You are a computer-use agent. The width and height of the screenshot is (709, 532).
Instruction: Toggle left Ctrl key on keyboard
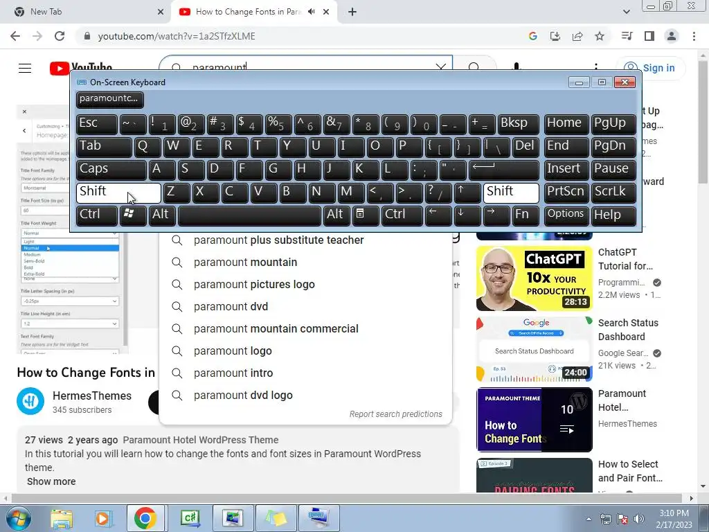pos(97,215)
